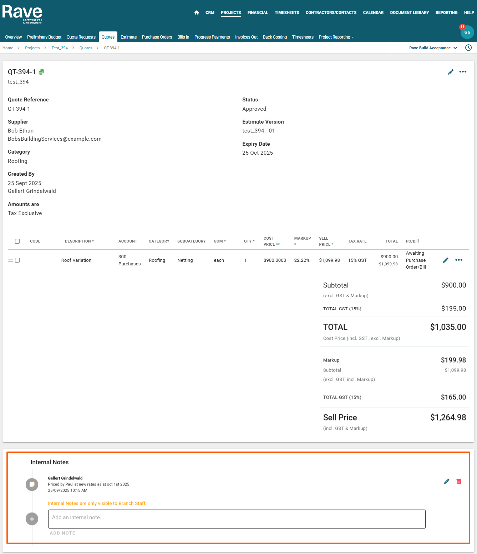Viewport: 477px width, 554px height.
Task: Go to Test_394 breadcrumb link
Action: pyautogui.click(x=60, y=48)
